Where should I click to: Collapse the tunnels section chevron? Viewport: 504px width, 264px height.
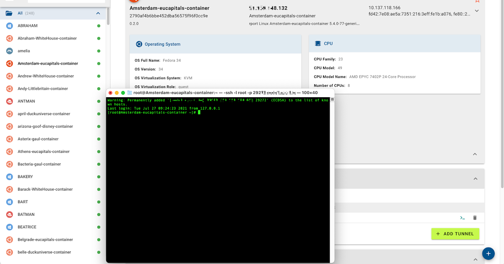475,178
